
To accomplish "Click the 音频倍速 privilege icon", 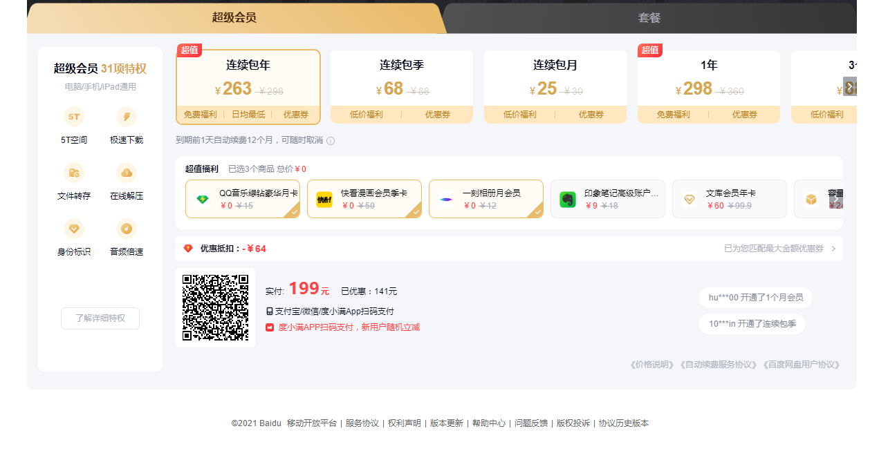I will pos(126,228).
